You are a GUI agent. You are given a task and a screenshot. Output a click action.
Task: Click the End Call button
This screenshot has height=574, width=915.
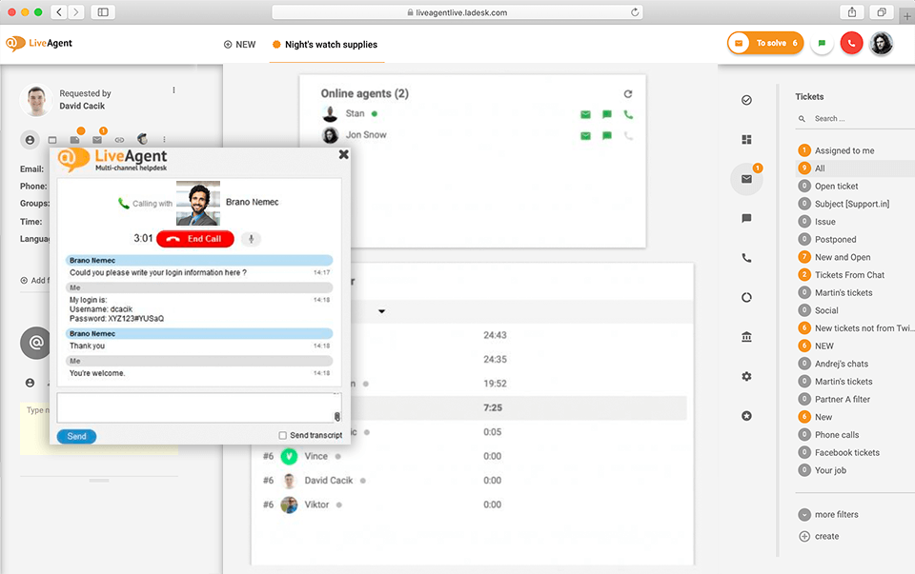click(195, 239)
